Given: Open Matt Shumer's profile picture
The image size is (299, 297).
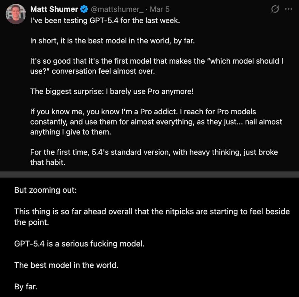Looking at the screenshot, I should tap(16, 14).
